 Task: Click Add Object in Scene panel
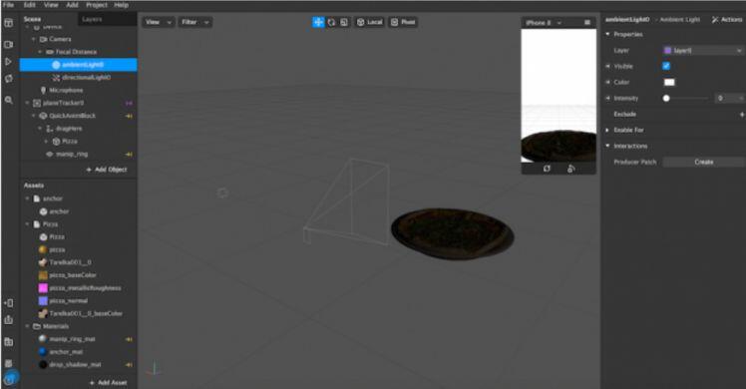[107, 170]
